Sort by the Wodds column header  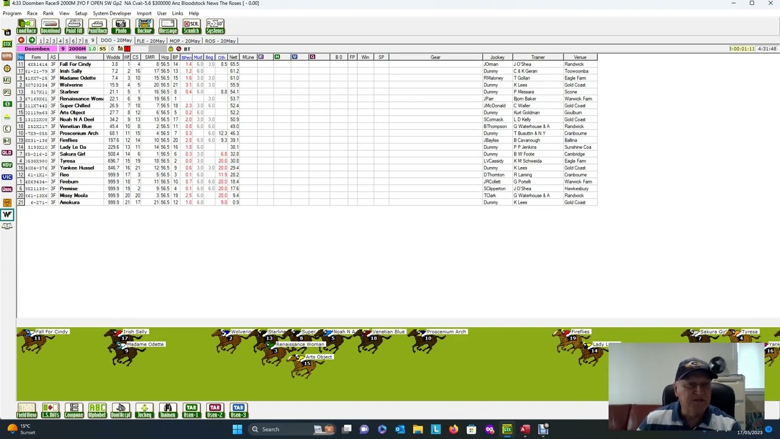click(x=113, y=57)
